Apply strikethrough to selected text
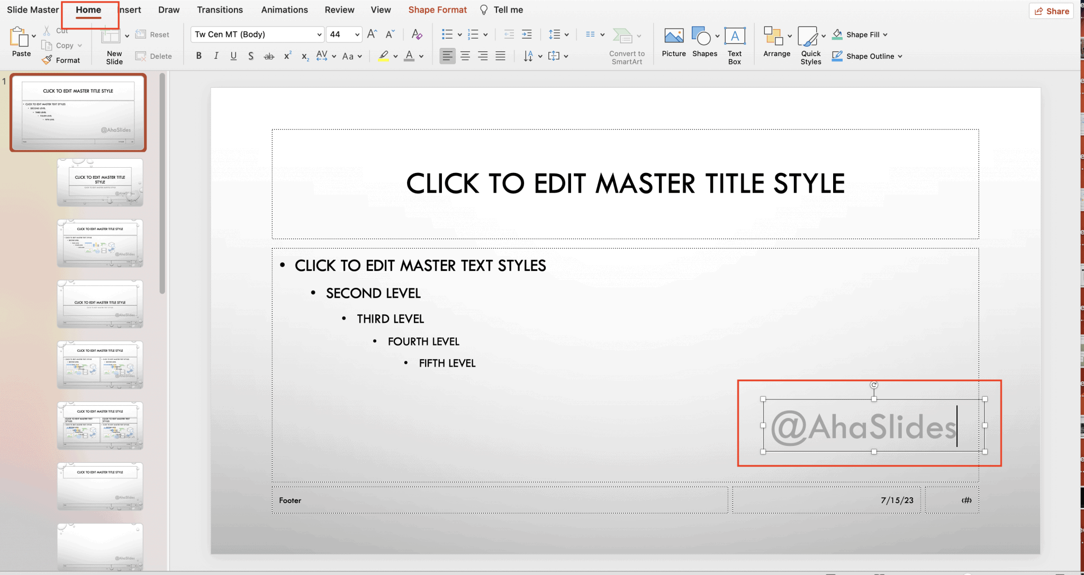The image size is (1084, 575). [x=269, y=56]
